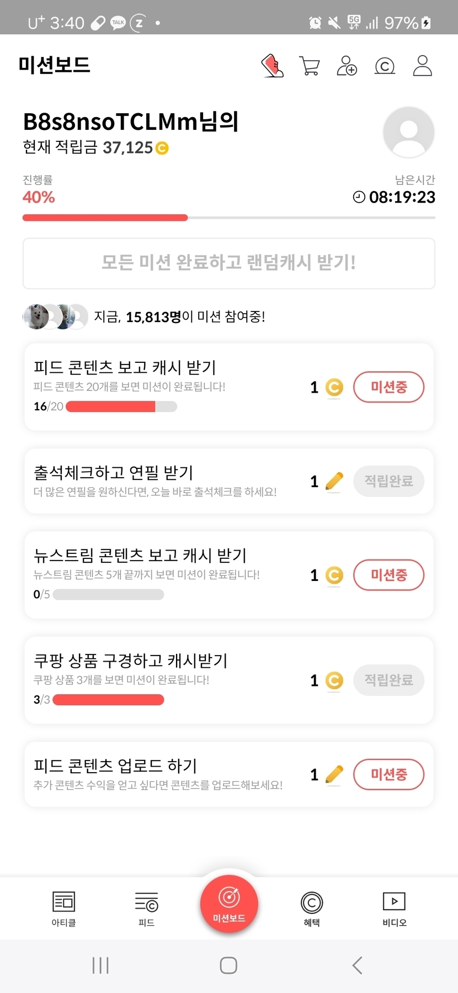This screenshot has height=993, width=458.
Task: Tap participant avatars next to 15,813명
Action: 55,317
